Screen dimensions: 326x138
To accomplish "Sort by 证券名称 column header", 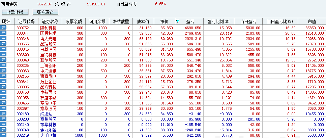I will click(x=50, y=21).
